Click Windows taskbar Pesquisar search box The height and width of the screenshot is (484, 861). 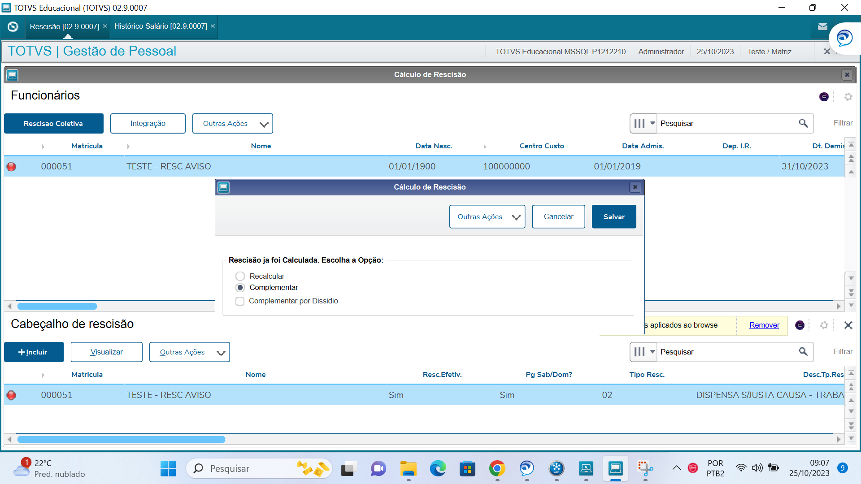click(x=259, y=469)
